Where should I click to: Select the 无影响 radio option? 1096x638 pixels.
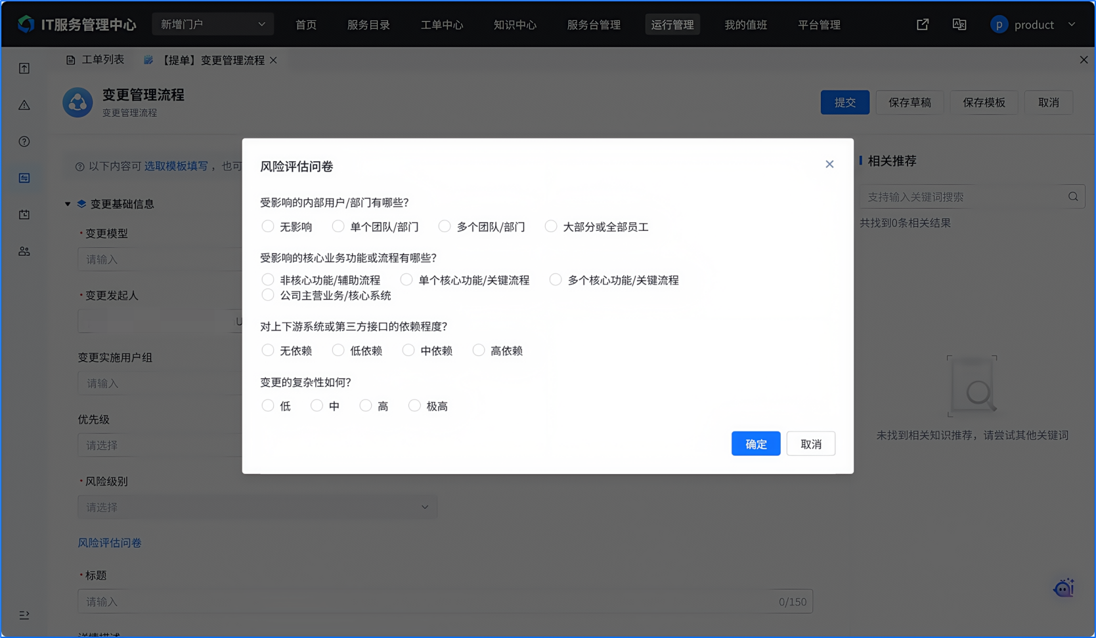pyautogui.click(x=268, y=226)
